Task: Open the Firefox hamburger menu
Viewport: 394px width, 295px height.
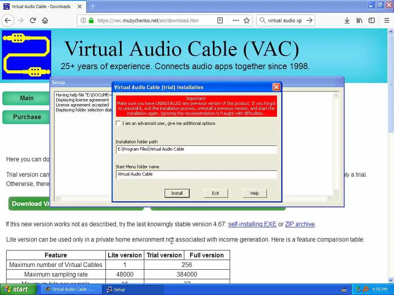Action: (386, 20)
